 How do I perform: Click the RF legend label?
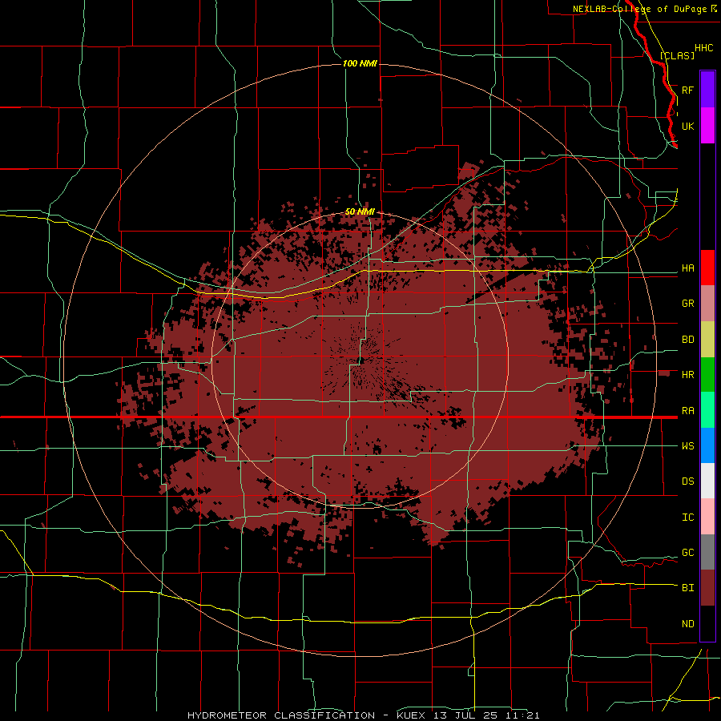[688, 90]
